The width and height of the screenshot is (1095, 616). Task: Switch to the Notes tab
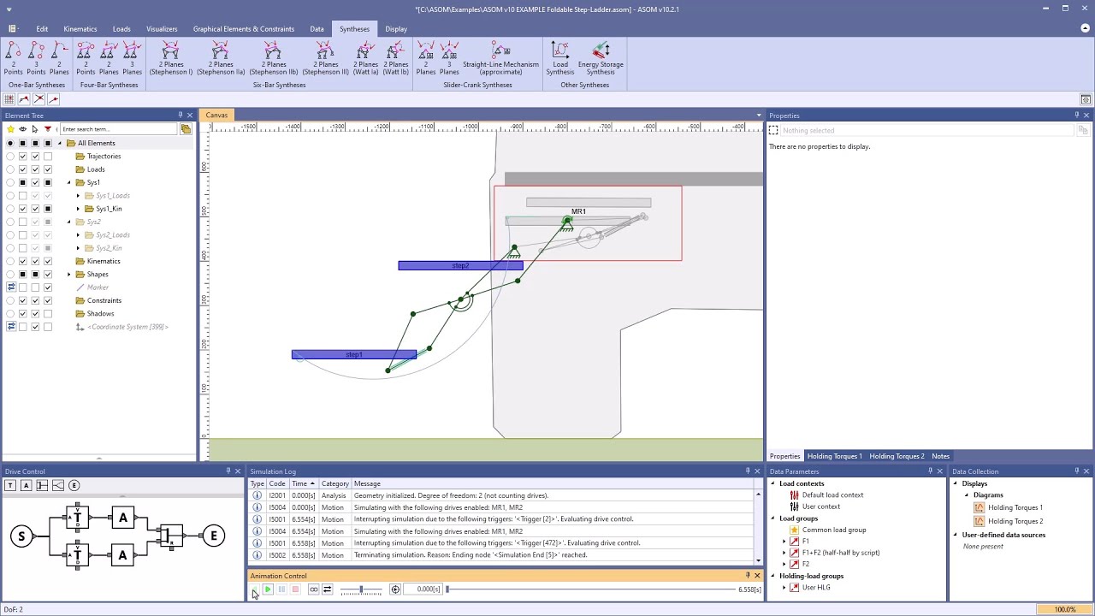coord(940,456)
